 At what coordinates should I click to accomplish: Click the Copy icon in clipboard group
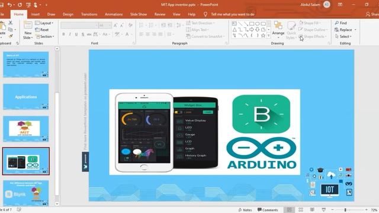[10, 30]
